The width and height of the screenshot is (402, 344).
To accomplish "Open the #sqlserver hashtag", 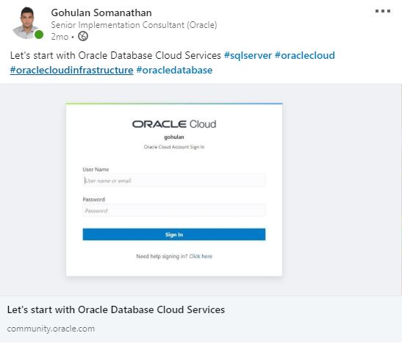I will [248, 55].
